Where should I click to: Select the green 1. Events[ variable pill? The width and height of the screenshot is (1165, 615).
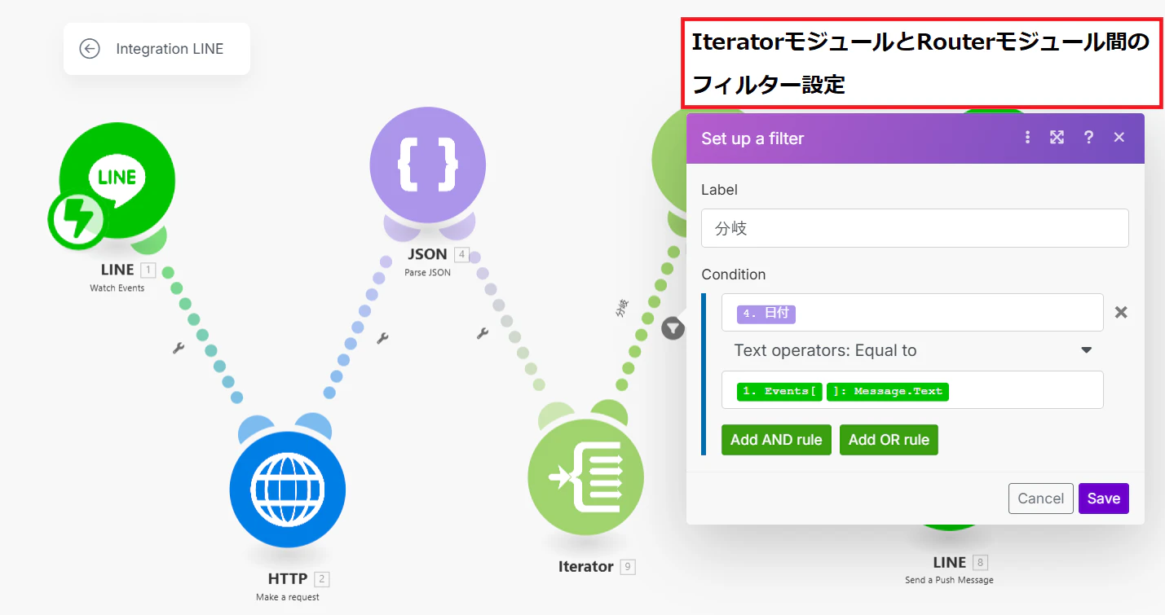pos(780,392)
